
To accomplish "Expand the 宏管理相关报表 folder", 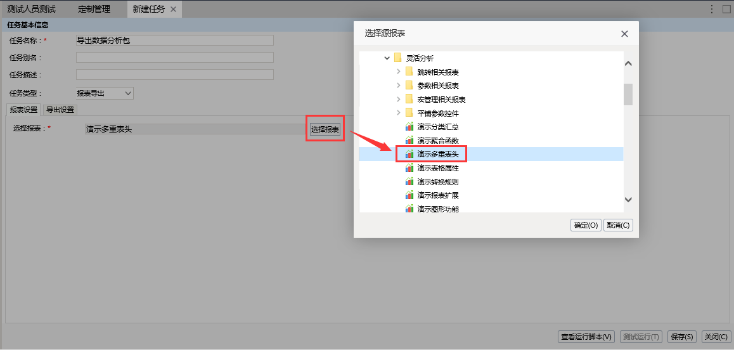I will pos(398,100).
